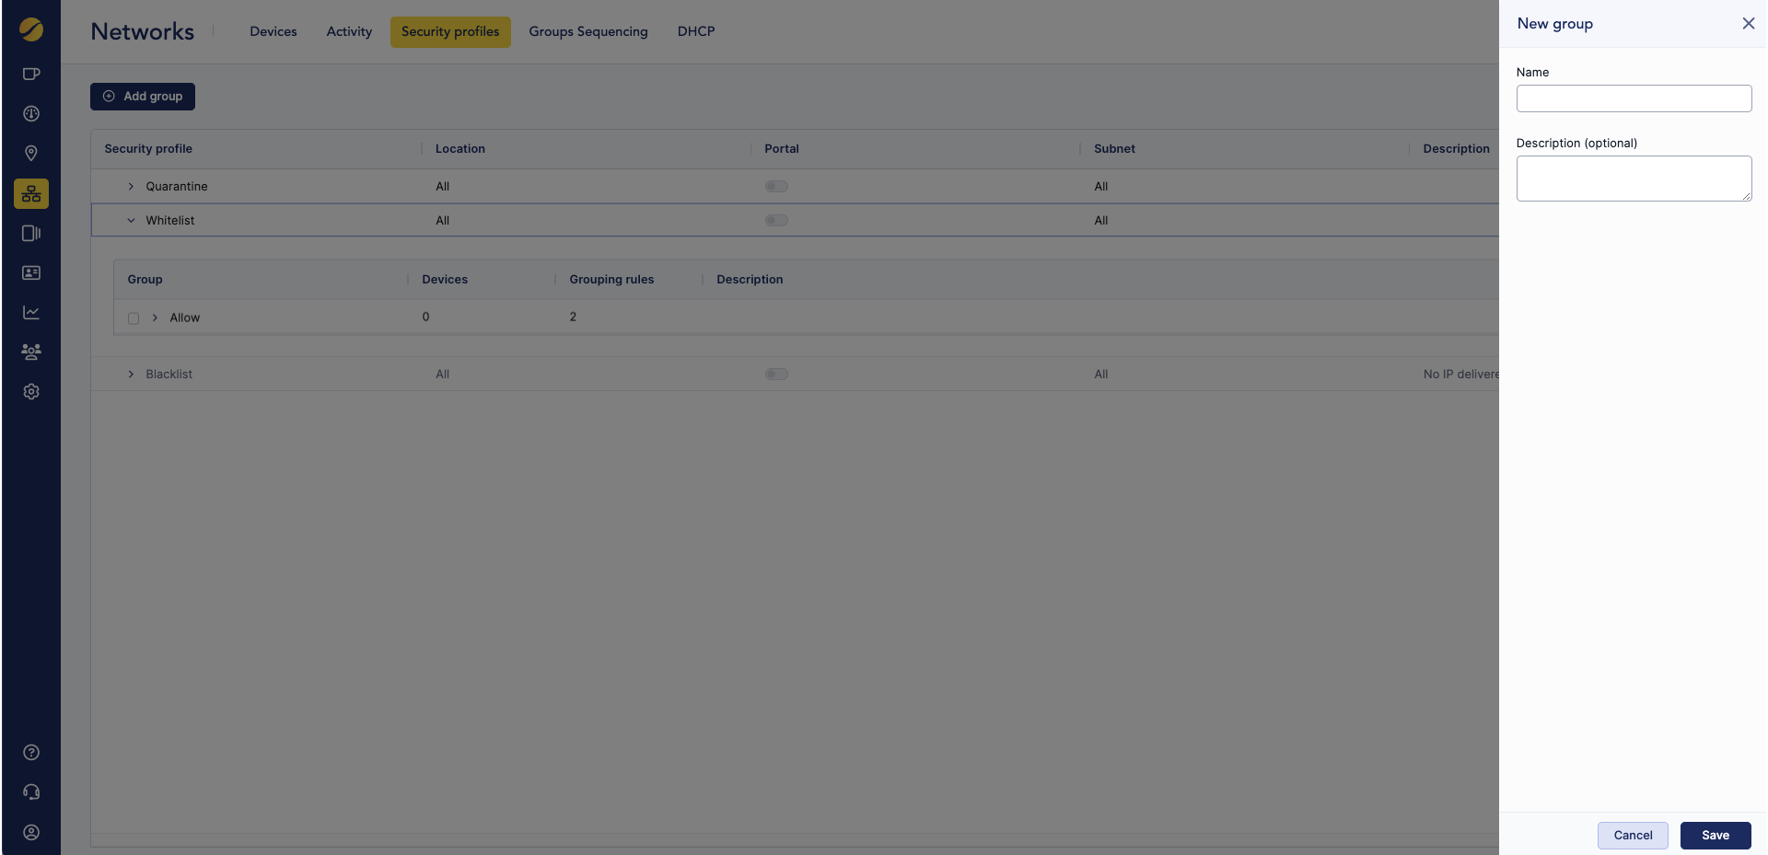Image resolution: width=1768 pixels, height=855 pixels.
Task: Toggle the Portal switch for Quarantine
Action: pyautogui.click(x=776, y=187)
